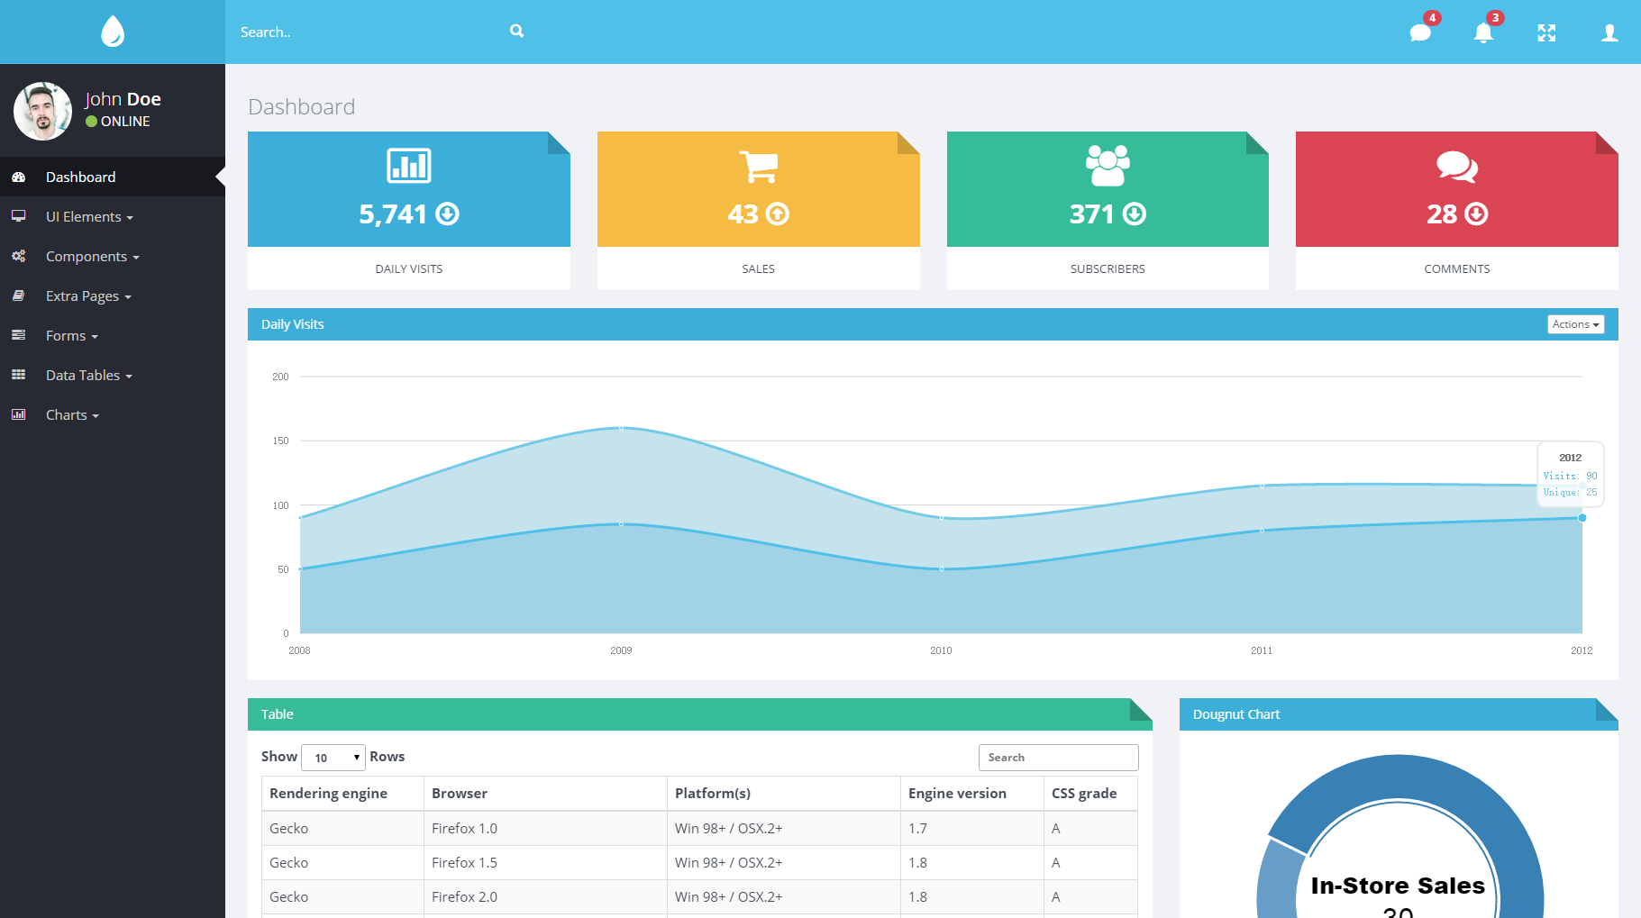This screenshot has width=1641, height=918.
Task: Click the down arrow next to 5,741
Action: (x=447, y=214)
